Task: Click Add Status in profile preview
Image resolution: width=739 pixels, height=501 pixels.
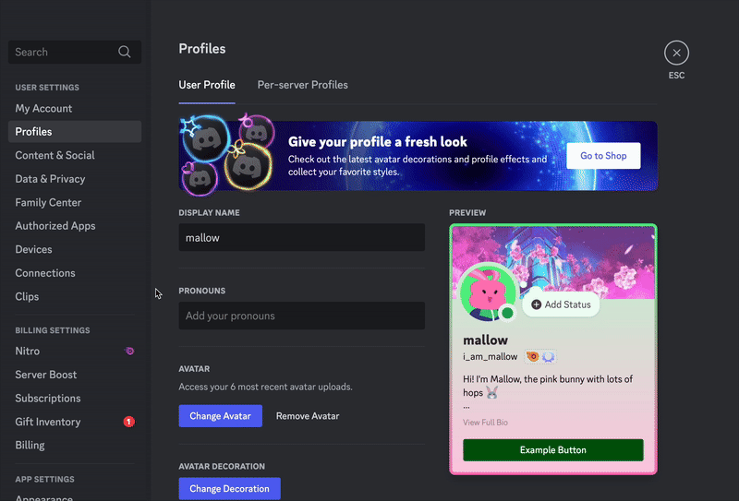Action: [561, 304]
